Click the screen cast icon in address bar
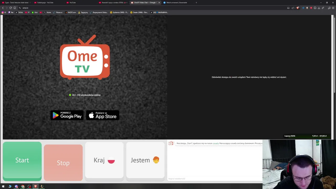 pos(288,8)
